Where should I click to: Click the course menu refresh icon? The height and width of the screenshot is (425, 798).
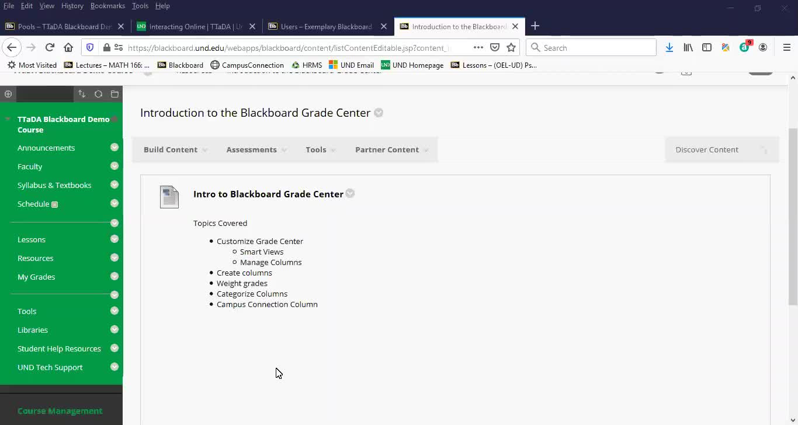pyautogui.click(x=98, y=94)
